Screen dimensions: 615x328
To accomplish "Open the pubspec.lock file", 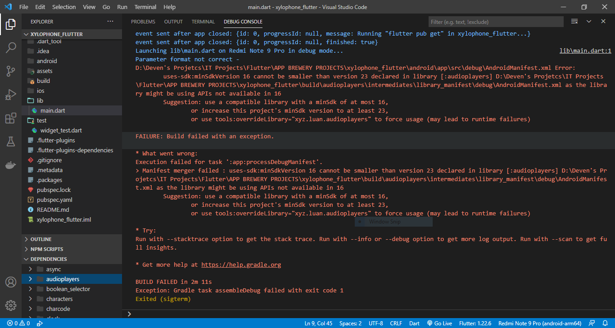I will [72, 190].
